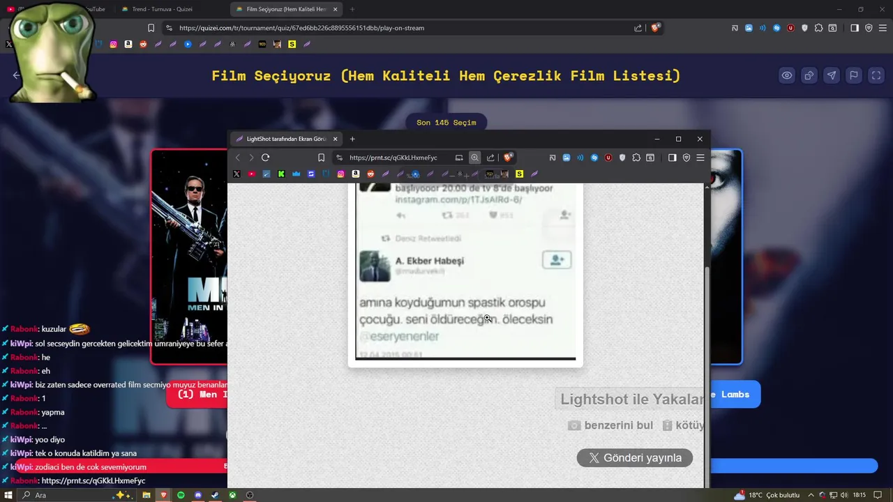Switch to the Trend - Turnuva - Quizei tab
The image size is (893, 502).
click(x=162, y=9)
